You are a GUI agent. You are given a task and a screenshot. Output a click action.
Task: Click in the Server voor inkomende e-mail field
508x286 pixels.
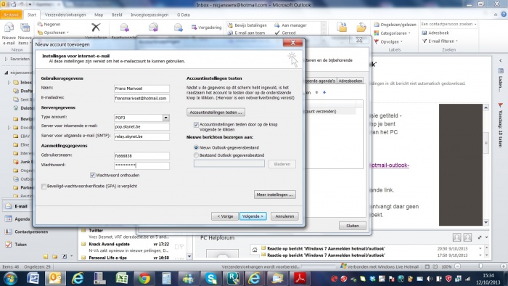tap(142, 126)
